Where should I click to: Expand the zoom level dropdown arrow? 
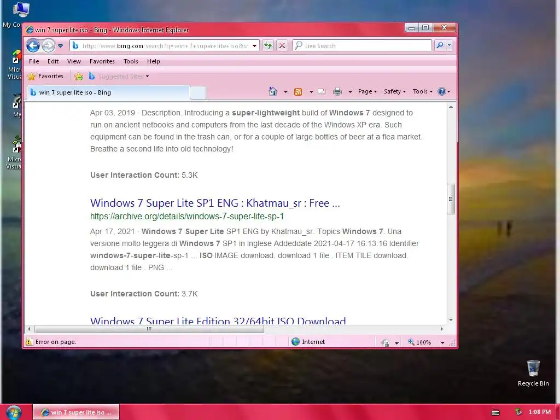point(442,342)
